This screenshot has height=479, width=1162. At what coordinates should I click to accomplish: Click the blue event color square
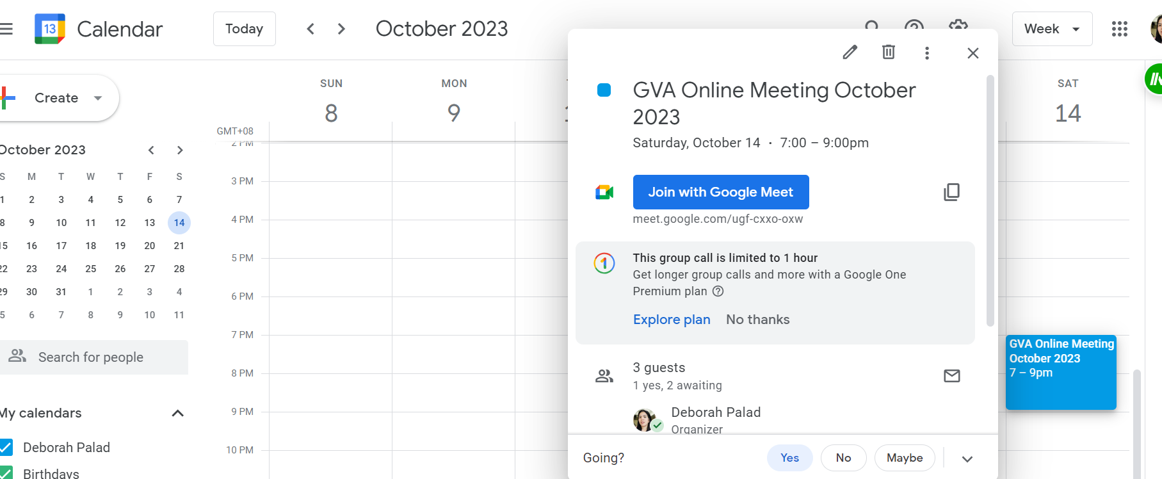pyautogui.click(x=604, y=90)
